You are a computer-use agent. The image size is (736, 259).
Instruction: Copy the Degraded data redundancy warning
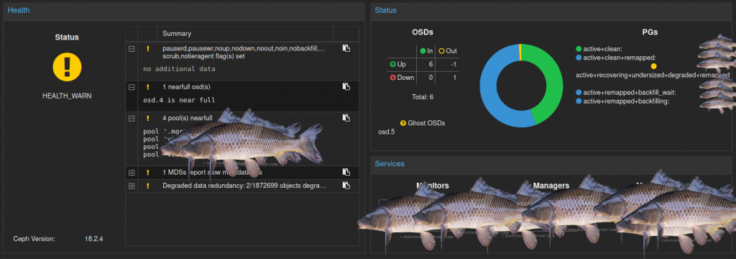click(346, 185)
